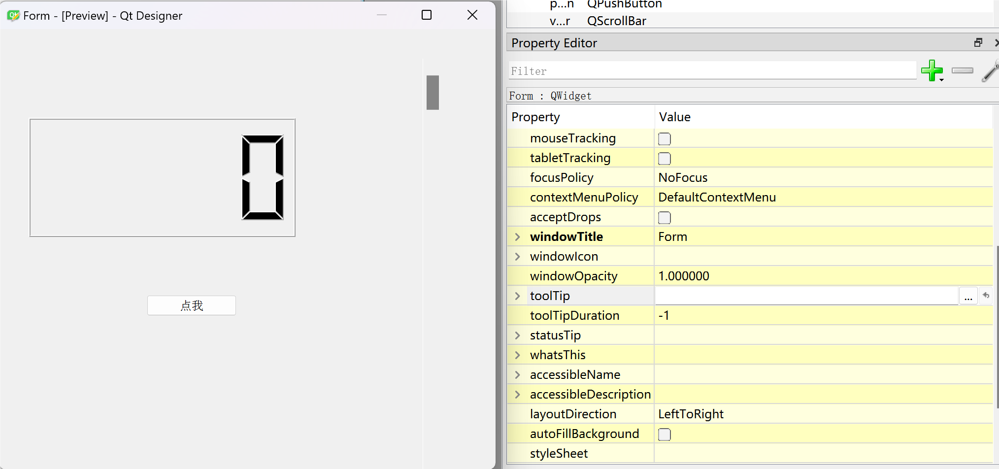Image resolution: width=999 pixels, height=469 pixels.
Task: Click the autoFillBackground property name
Action: [x=584, y=434]
